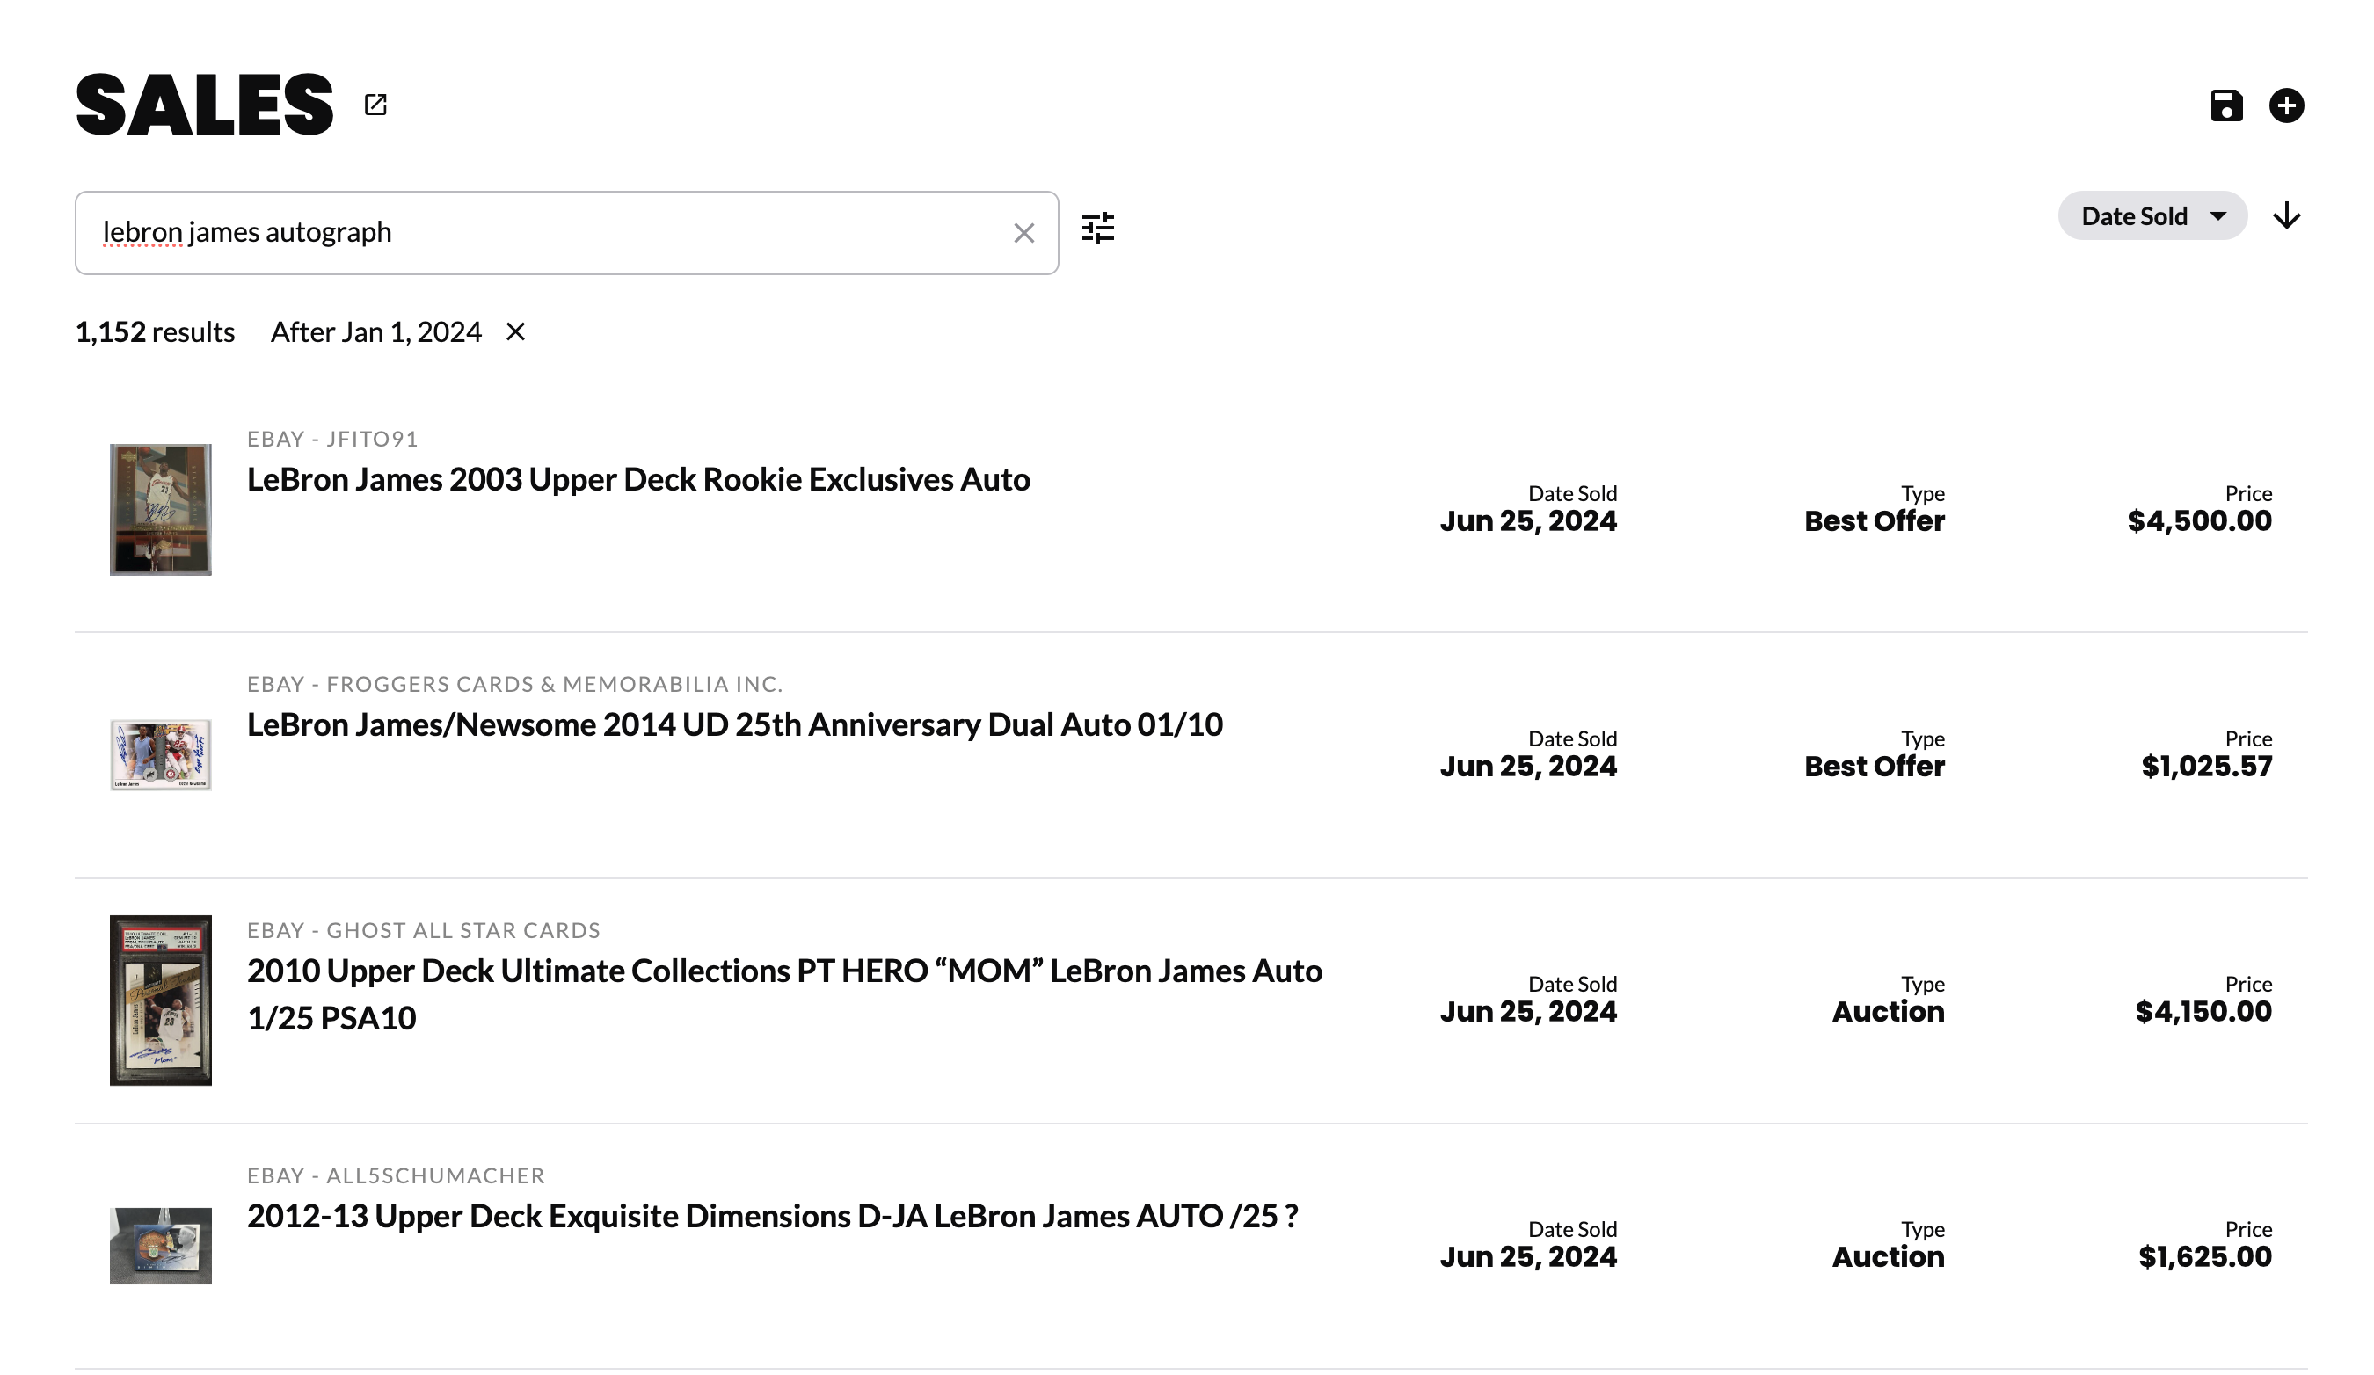
Task: Open Sales in new window icon
Action: click(x=376, y=105)
